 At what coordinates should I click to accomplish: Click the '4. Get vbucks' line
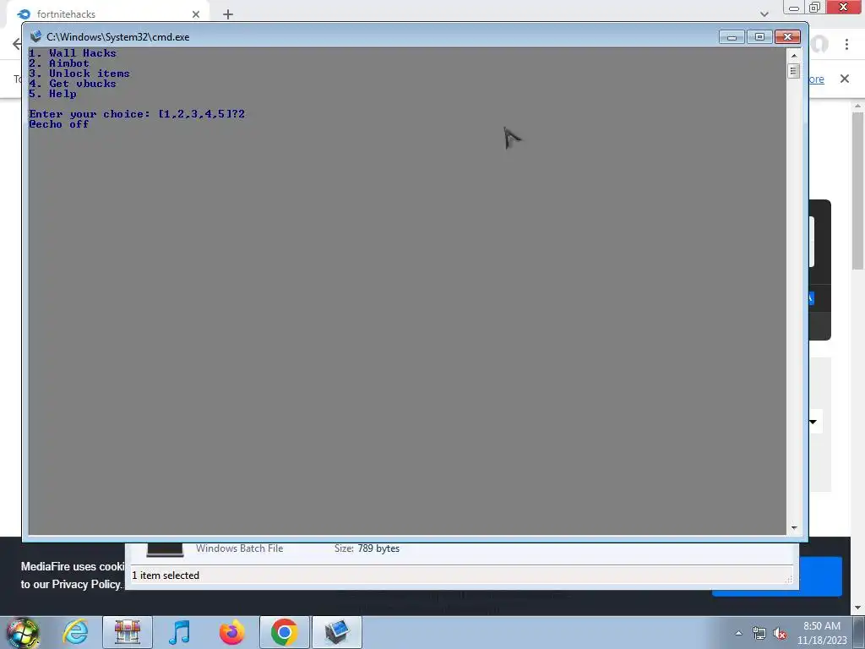(x=73, y=84)
